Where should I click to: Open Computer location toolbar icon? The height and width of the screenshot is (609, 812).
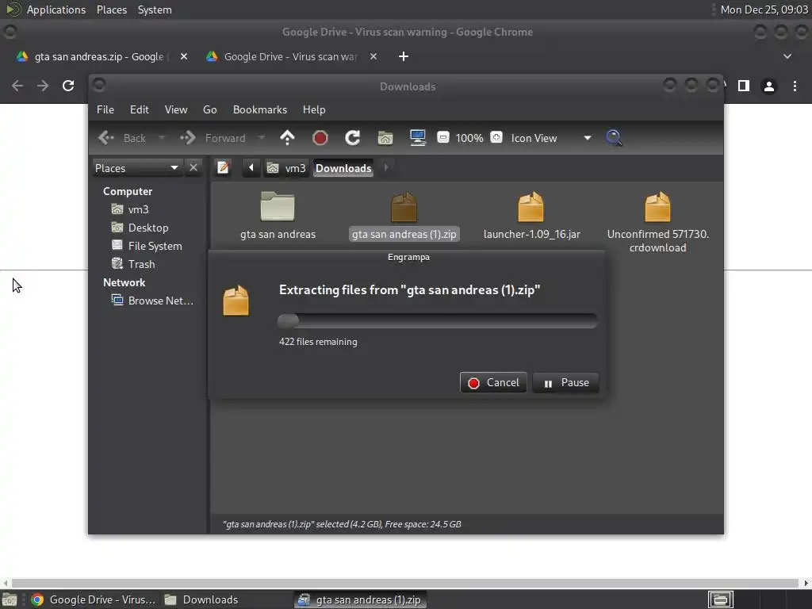417,138
